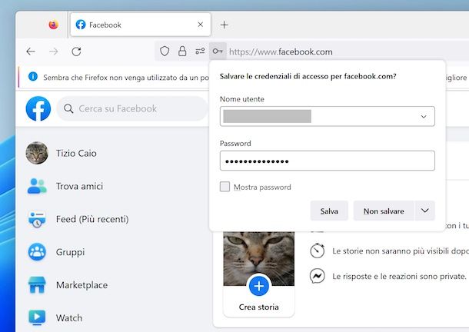
Task: Click the Feed (Più recenti) icon
Action: [37, 219]
